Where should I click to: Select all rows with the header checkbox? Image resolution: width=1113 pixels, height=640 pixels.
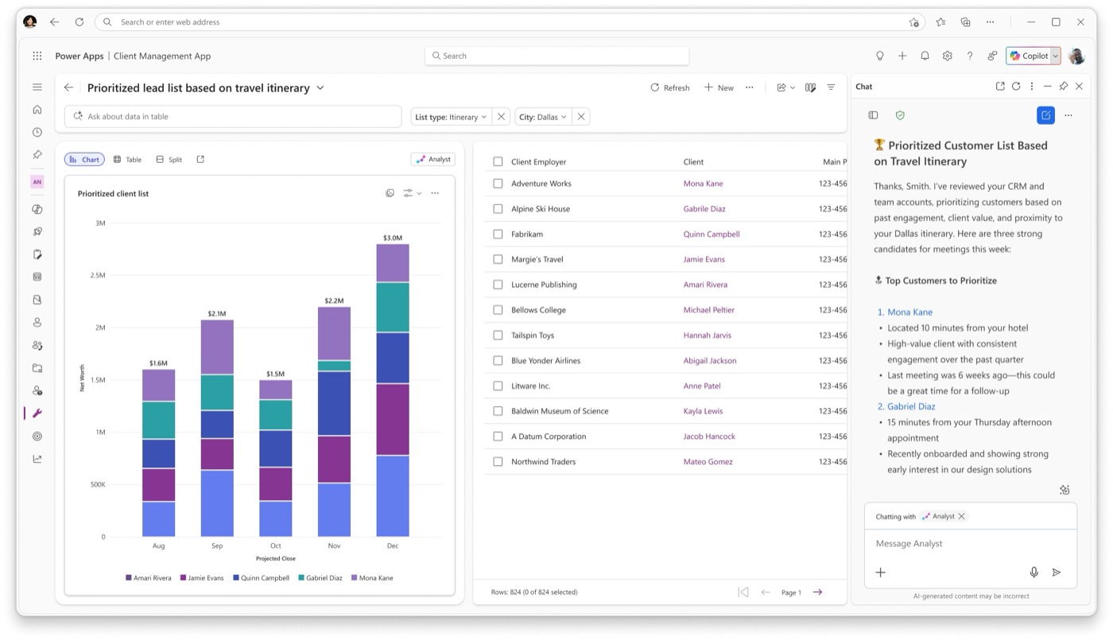pos(498,161)
